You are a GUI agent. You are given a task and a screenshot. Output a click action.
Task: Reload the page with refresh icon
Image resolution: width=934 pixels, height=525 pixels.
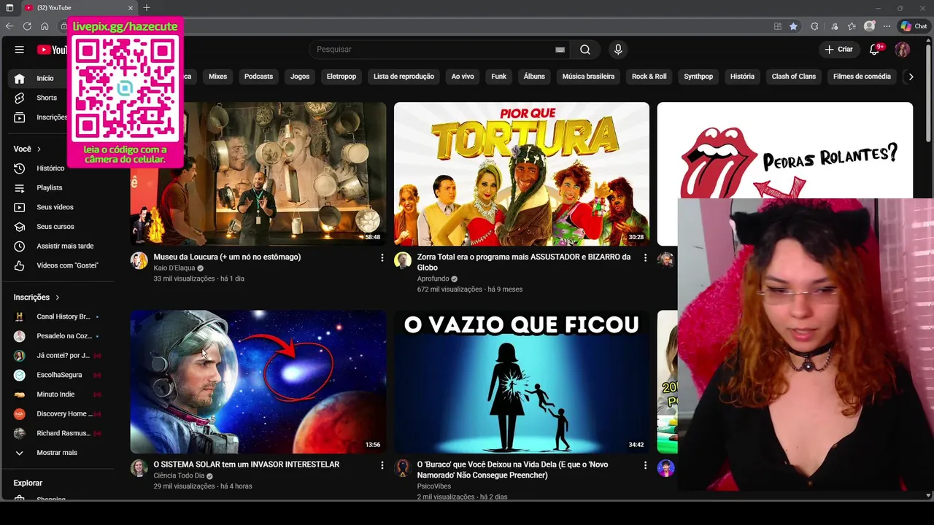pyautogui.click(x=27, y=26)
